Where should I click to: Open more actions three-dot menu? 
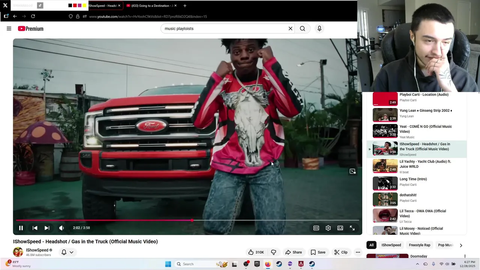click(358, 252)
